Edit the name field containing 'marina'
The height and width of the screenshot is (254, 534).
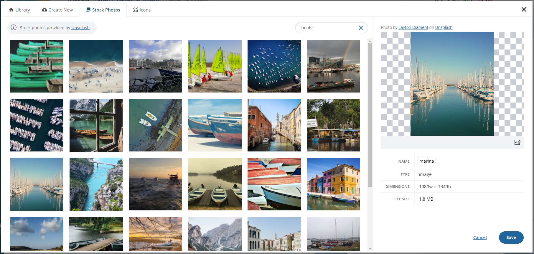(426, 161)
